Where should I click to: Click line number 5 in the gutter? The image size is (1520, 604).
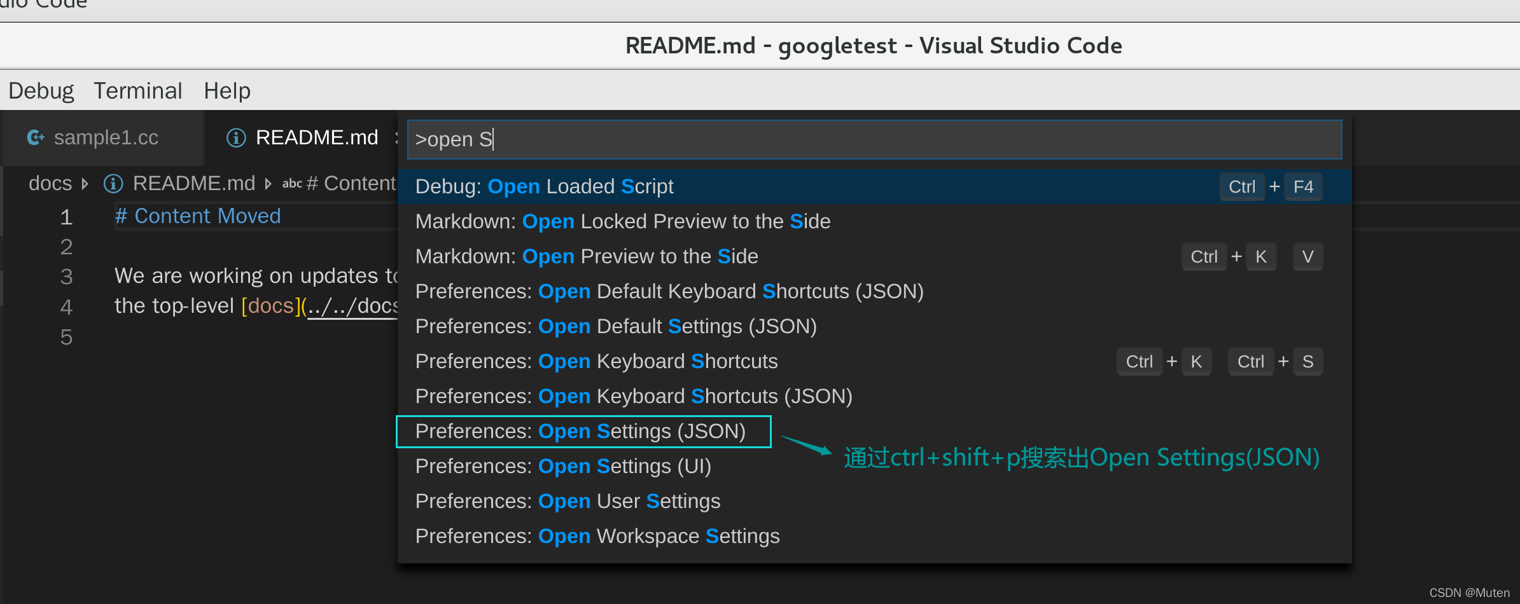(x=67, y=337)
